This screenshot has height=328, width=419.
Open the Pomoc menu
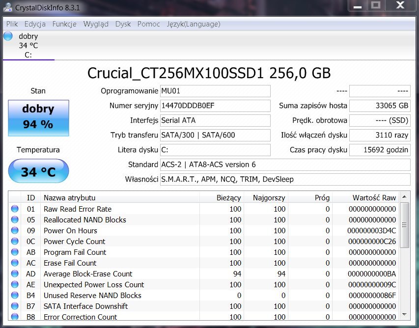click(x=148, y=24)
